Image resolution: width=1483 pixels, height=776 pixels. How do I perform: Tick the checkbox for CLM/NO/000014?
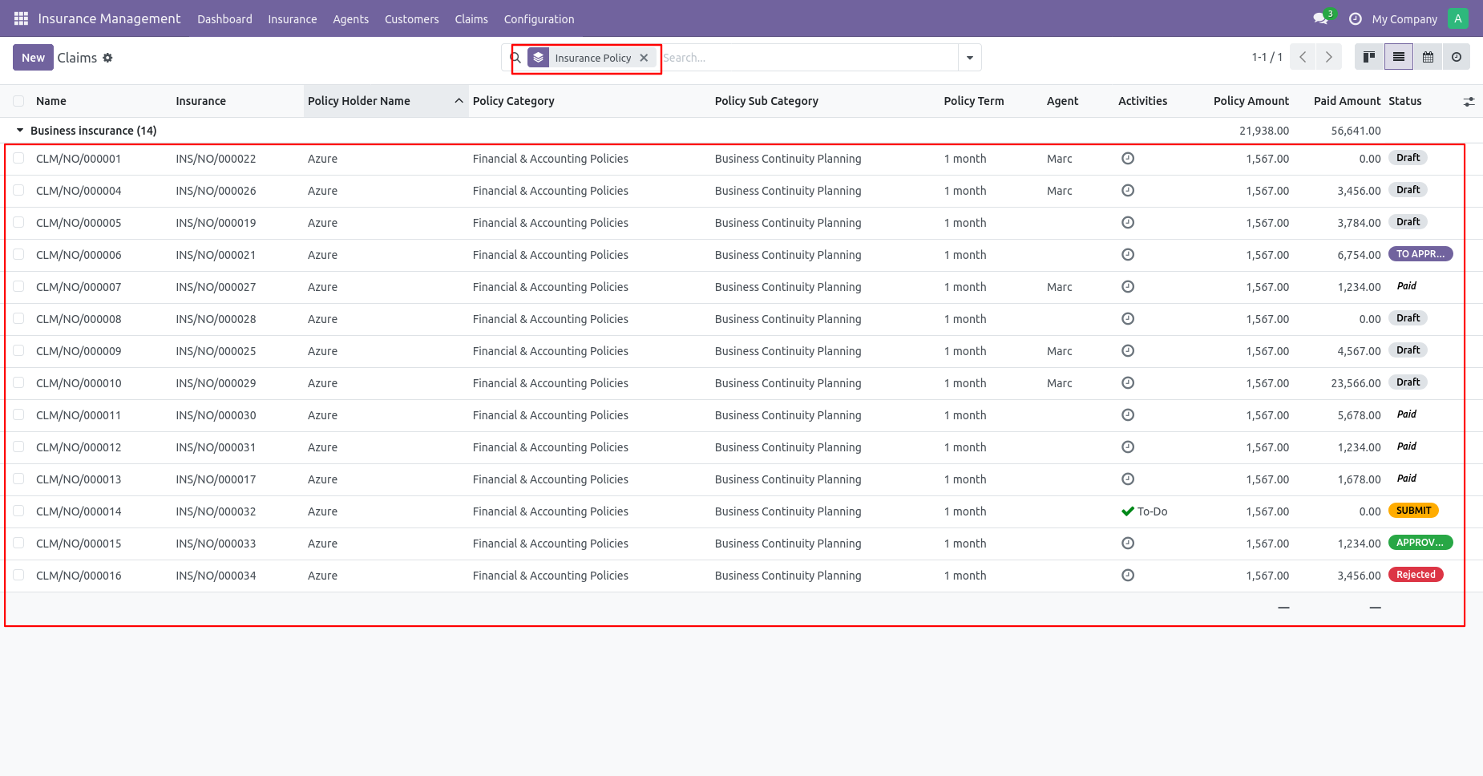point(18,511)
